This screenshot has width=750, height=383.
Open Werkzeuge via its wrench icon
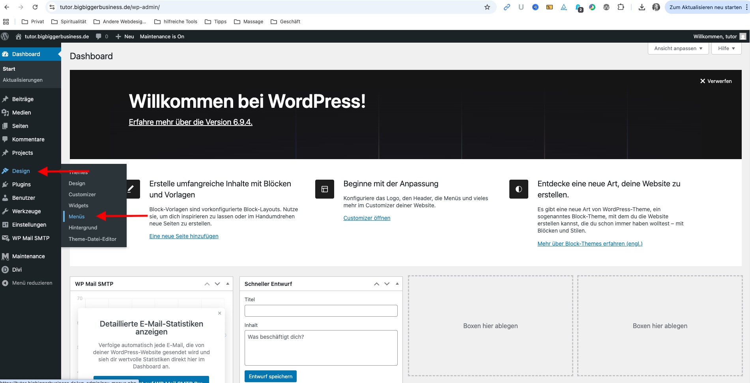point(5,211)
